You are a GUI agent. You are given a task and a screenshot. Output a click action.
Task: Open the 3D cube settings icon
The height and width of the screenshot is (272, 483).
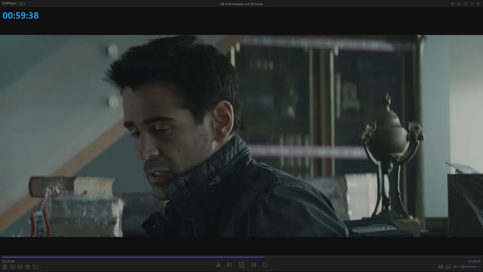click(28, 267)
